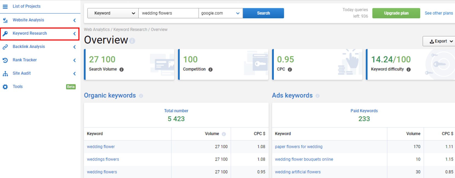Viewport: 455px width, 178px height.
Task: Click Web Analytics breadcrumb
Action: click(97, 29)
